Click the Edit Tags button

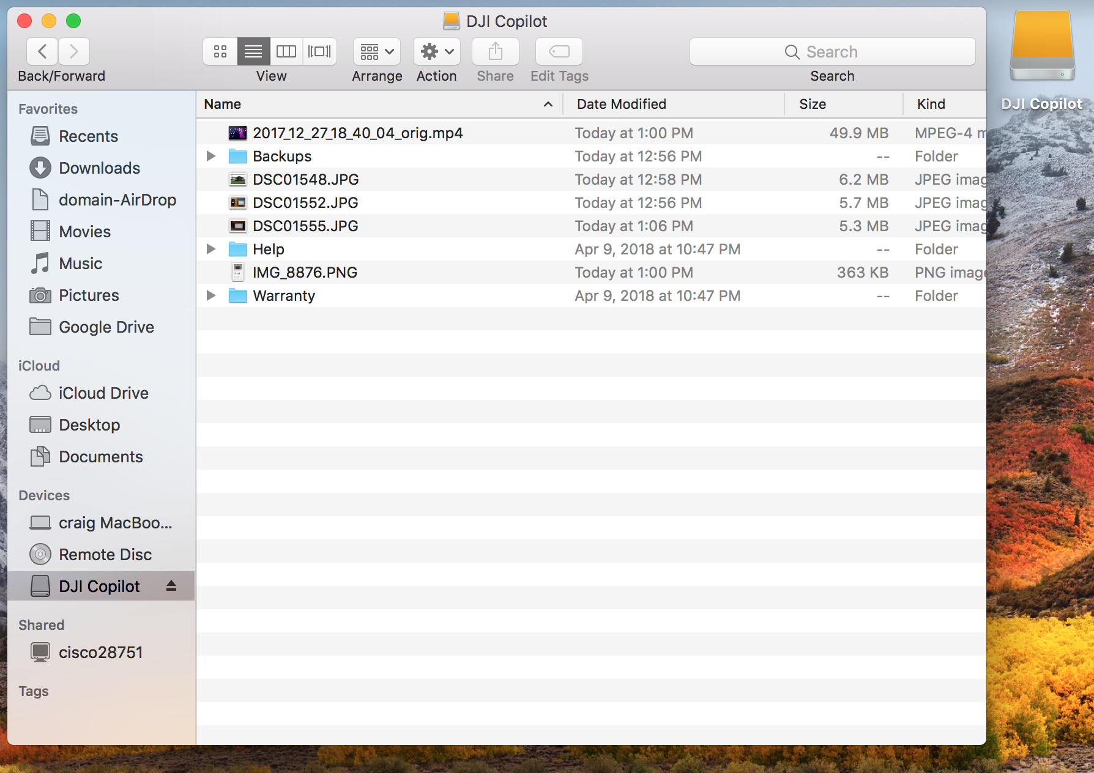pos(559,51)
